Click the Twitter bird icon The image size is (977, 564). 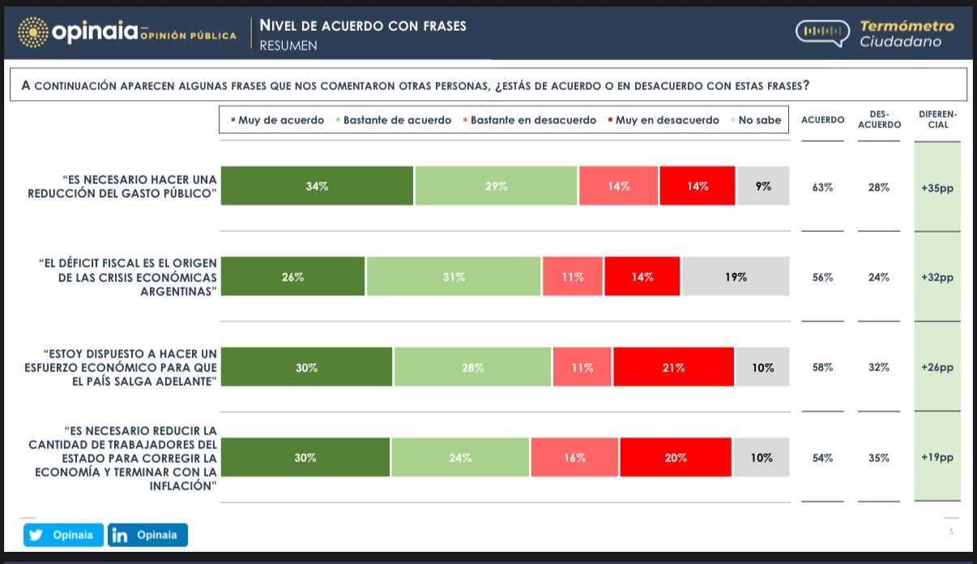pos(36,535)
